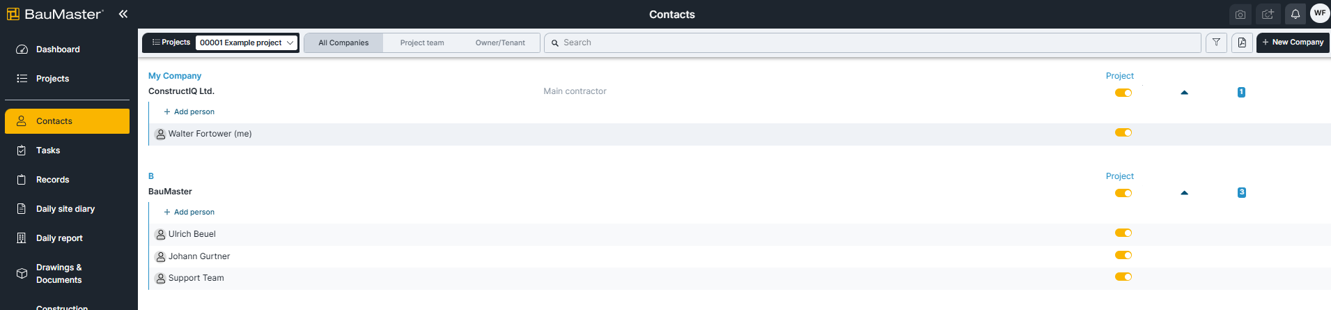
Task: Click the New Company button
Action: pos(1293,42)
